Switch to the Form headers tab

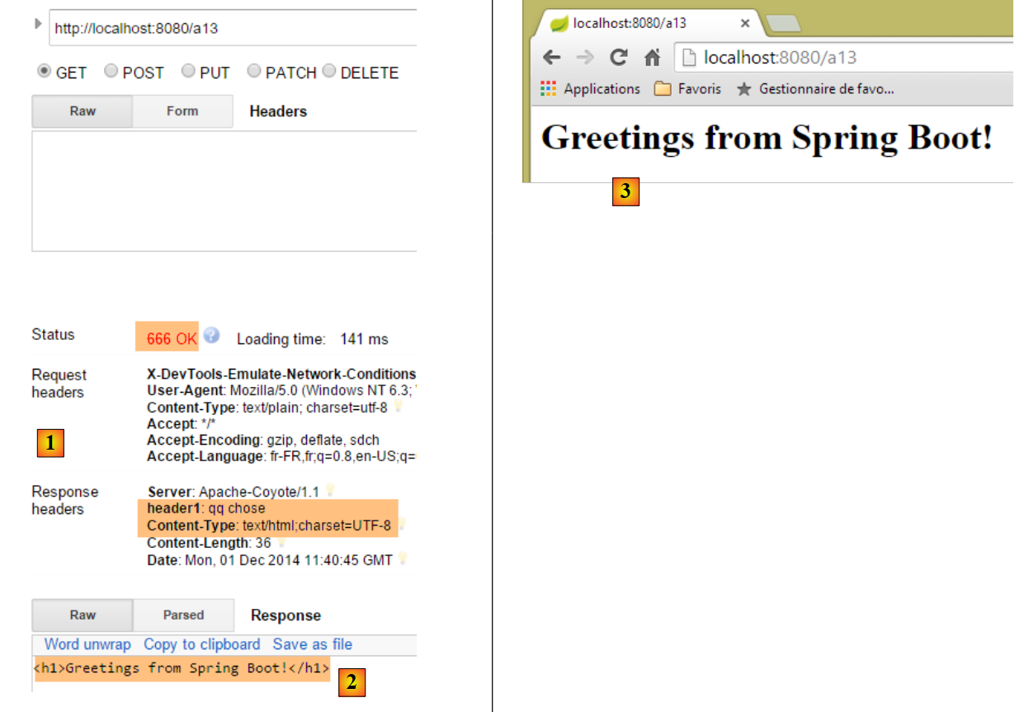tap(182, 111)
